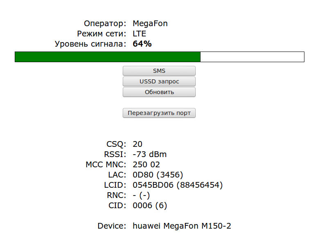Click the bold 64% signal level
The image size is (329, 236).
142,44
